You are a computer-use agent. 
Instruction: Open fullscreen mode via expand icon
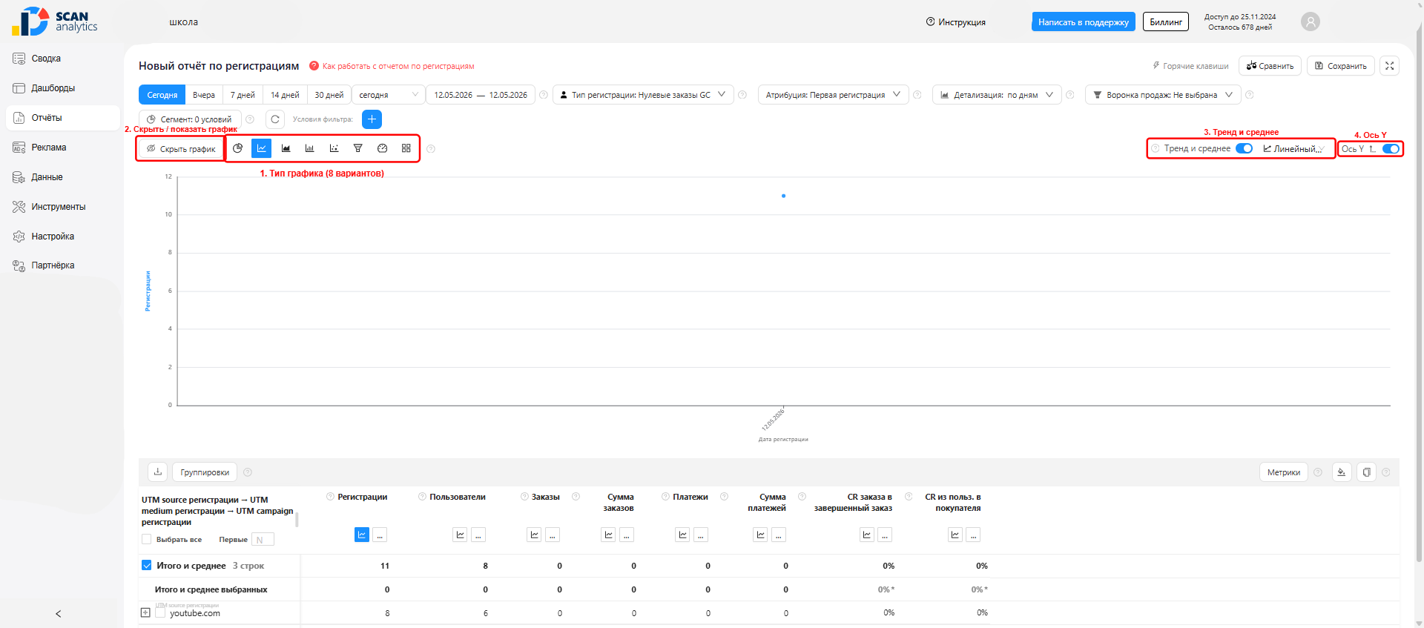(x=1389, y=66)
